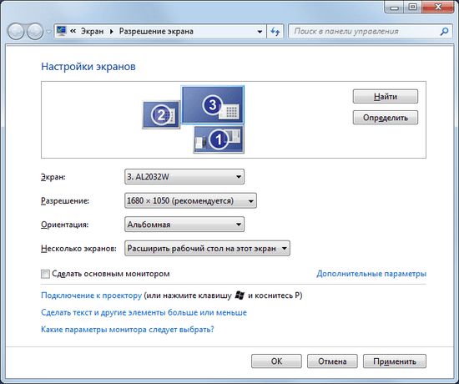Image resolution: width=459 pixels, height=384 pixels.
Task: Go forward with the Forward arrow
Action: point(35,32)
